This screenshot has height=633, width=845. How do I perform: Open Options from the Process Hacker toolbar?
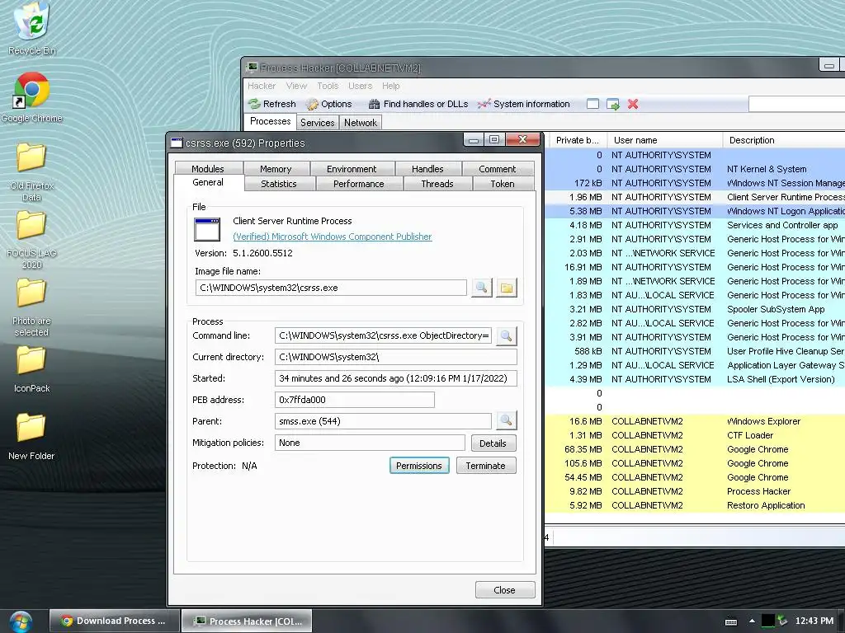click(x=328, y=104)
